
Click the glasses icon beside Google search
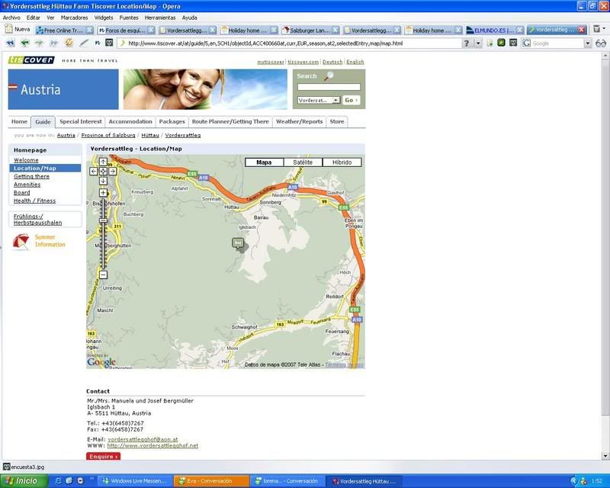click(x=601, y=43)
